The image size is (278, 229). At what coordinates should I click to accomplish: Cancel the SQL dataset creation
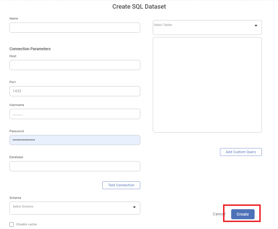click(219, 214)
